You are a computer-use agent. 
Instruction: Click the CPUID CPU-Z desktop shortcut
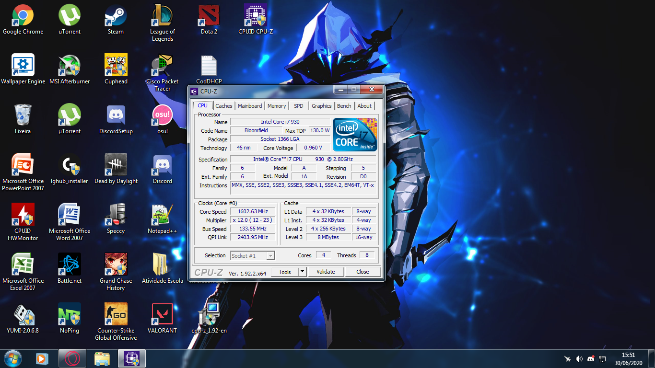pyautogui.click(x=256, y=20)
